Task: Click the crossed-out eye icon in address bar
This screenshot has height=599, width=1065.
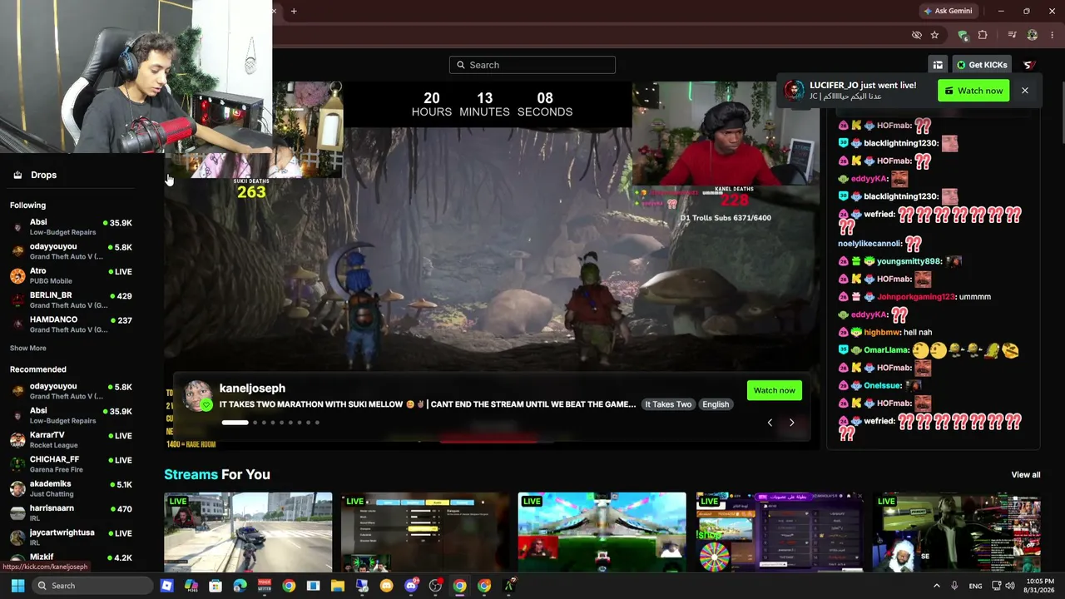Action: [x=916, y=35]
